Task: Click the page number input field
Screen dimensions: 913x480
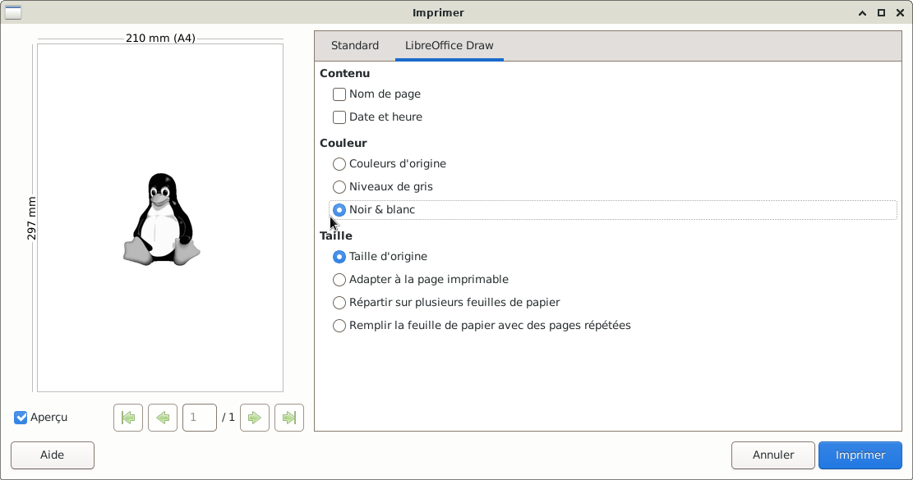Action: point(199,418)
